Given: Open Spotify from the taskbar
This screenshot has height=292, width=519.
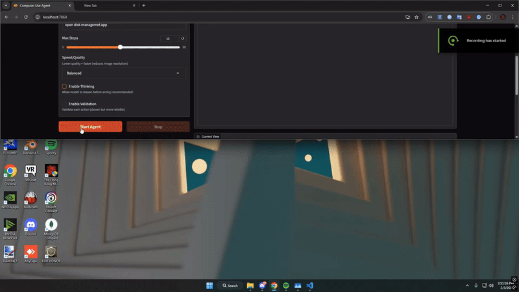Looking at the screenshot, I should (286, 286).
